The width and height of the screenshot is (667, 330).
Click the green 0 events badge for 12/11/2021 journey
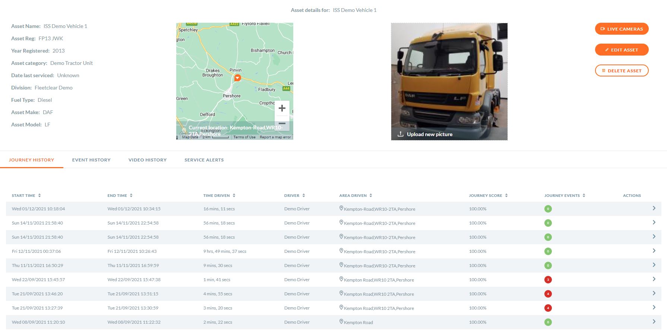click(x=548, y=251)
